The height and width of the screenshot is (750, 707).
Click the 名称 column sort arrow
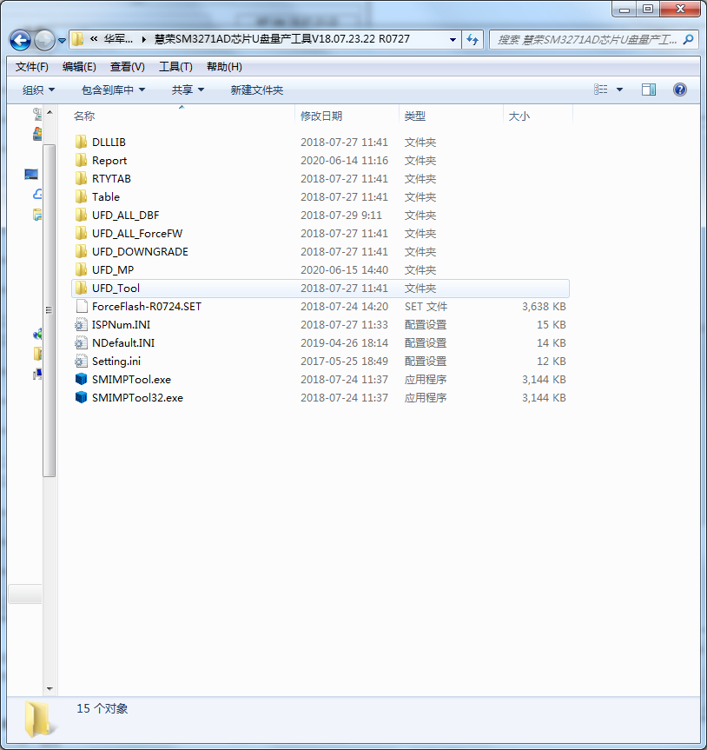pos(181,106)
